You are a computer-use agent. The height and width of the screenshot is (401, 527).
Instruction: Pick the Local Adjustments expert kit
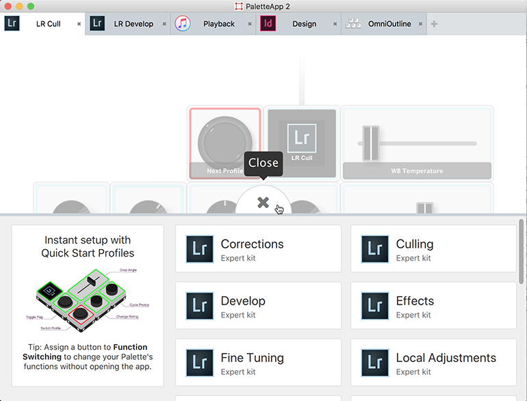tap(433, 363)
